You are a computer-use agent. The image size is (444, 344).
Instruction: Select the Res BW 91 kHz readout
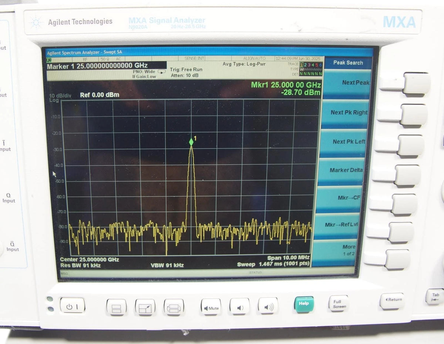coord(80,265)
